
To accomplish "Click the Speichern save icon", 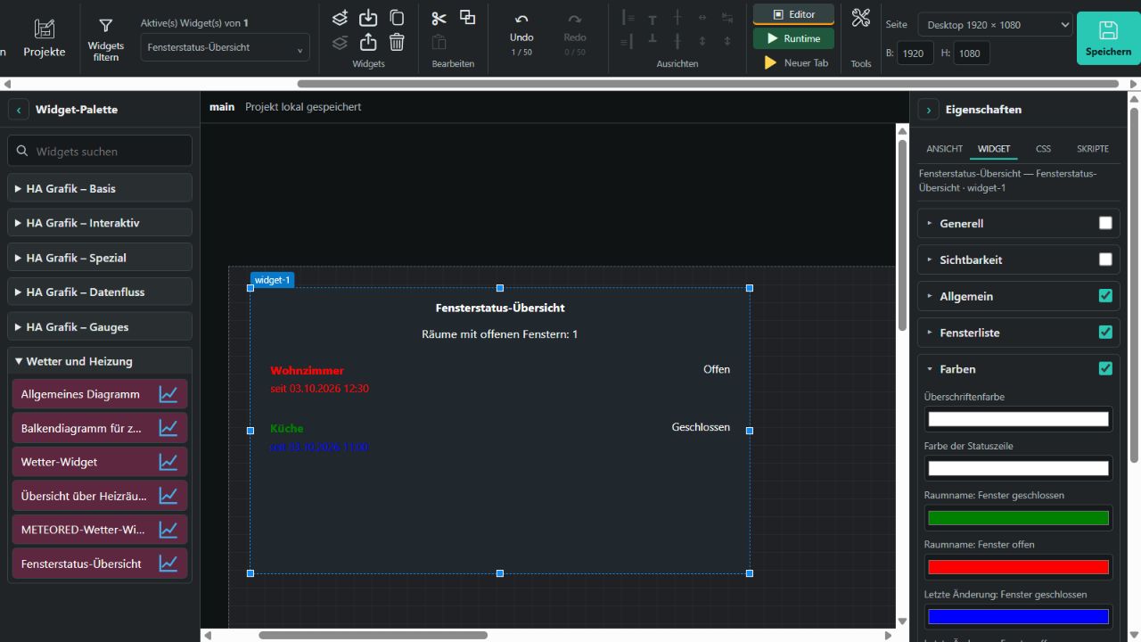I will 1108,29.
